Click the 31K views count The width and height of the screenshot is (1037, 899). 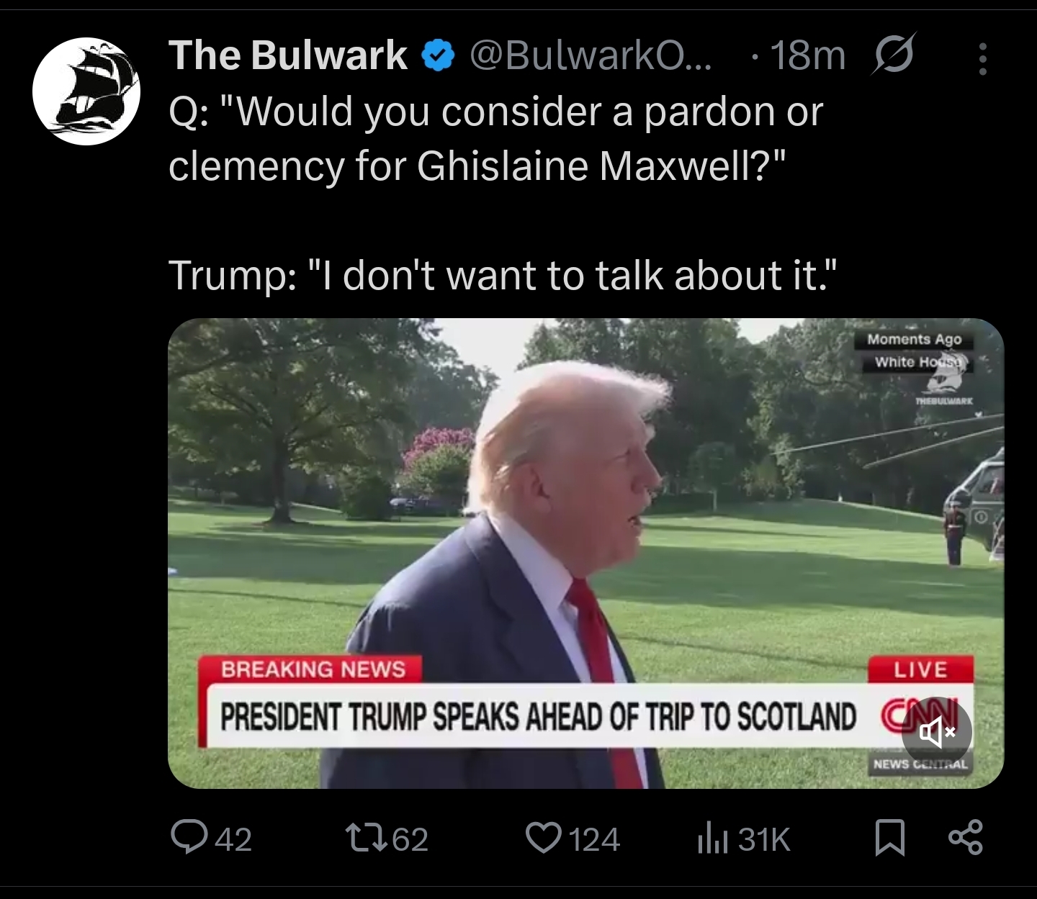(765, 839)
